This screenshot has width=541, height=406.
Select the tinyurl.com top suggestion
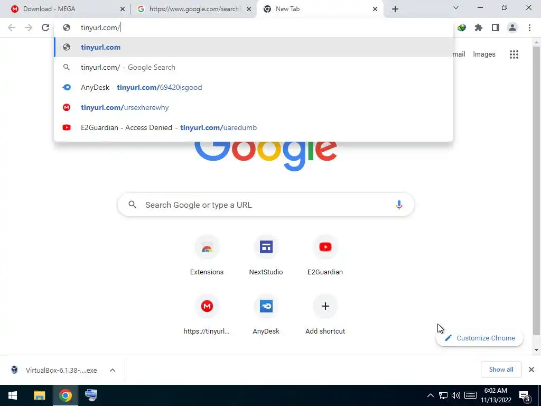click(254, 47)
